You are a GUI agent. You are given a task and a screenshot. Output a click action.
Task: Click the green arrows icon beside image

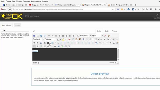(x=62, y=46)
